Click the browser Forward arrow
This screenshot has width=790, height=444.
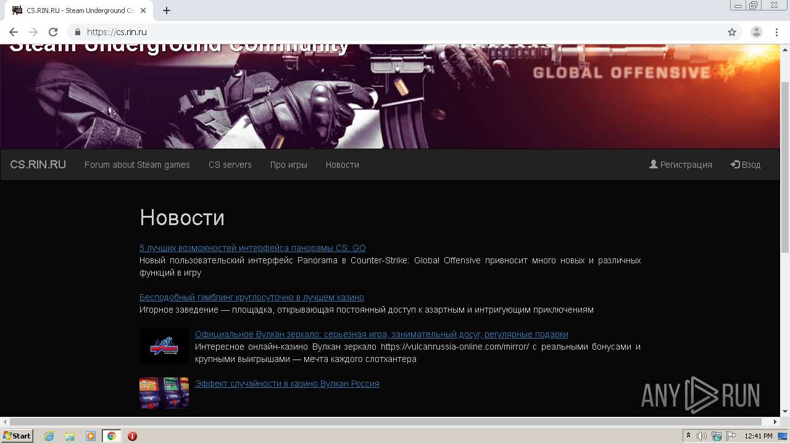click(33, 32)
